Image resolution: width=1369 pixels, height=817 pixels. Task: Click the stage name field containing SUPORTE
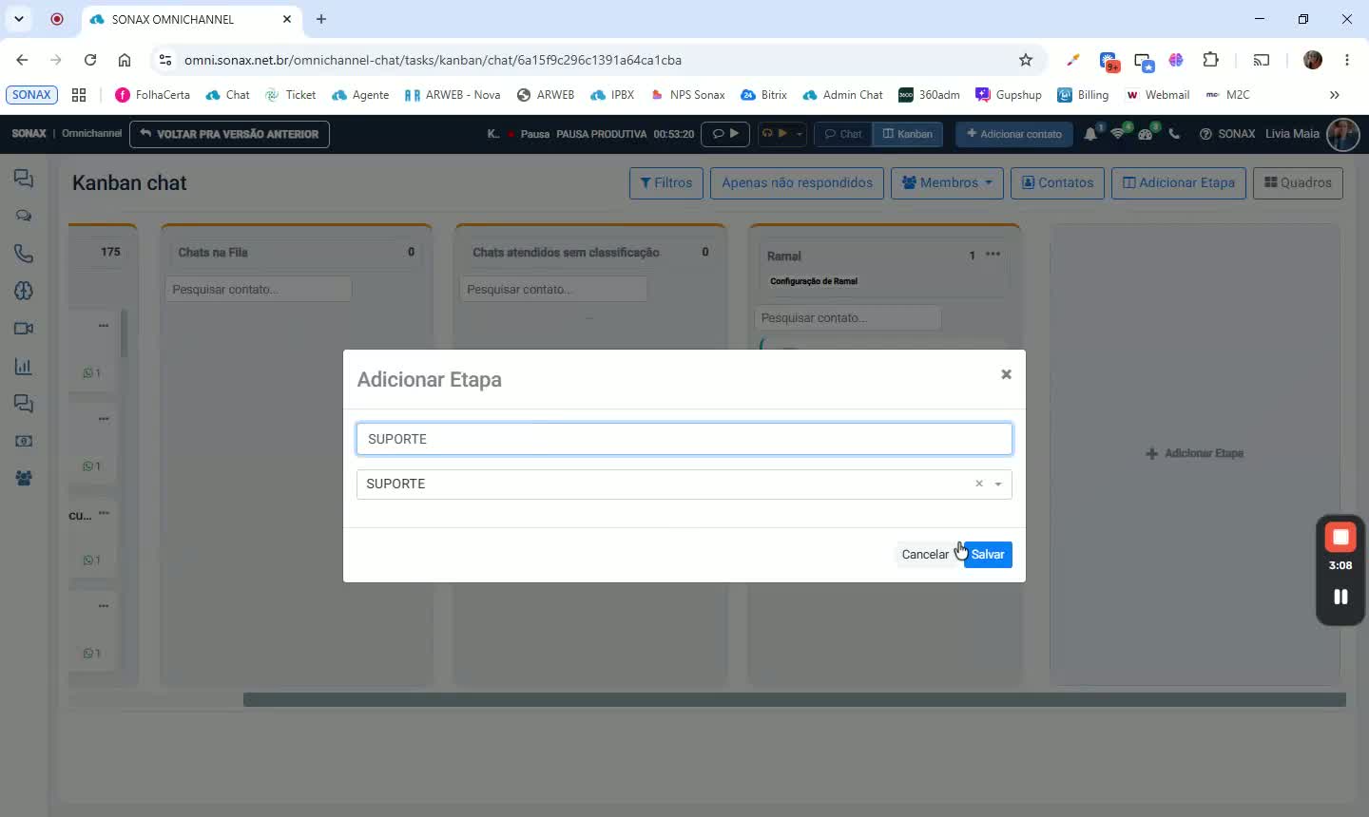[x=684, y=439]
